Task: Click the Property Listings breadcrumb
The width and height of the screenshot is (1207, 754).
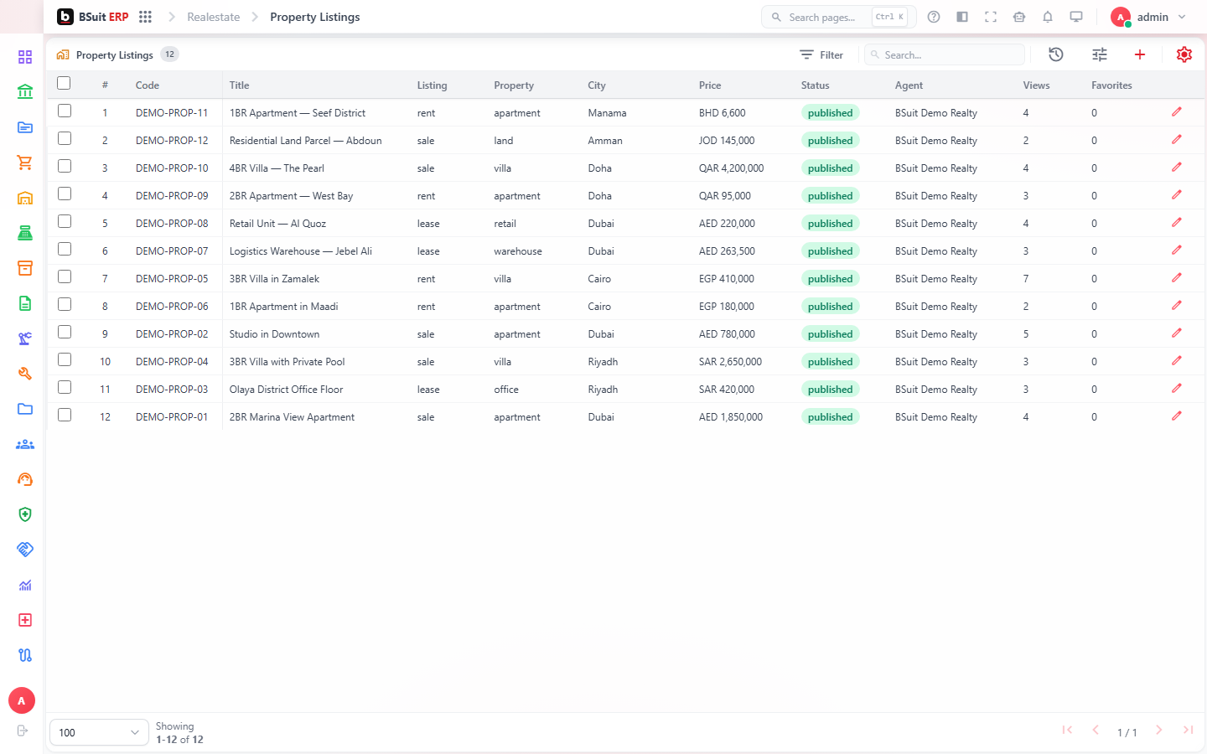Action: pos(315,17)
